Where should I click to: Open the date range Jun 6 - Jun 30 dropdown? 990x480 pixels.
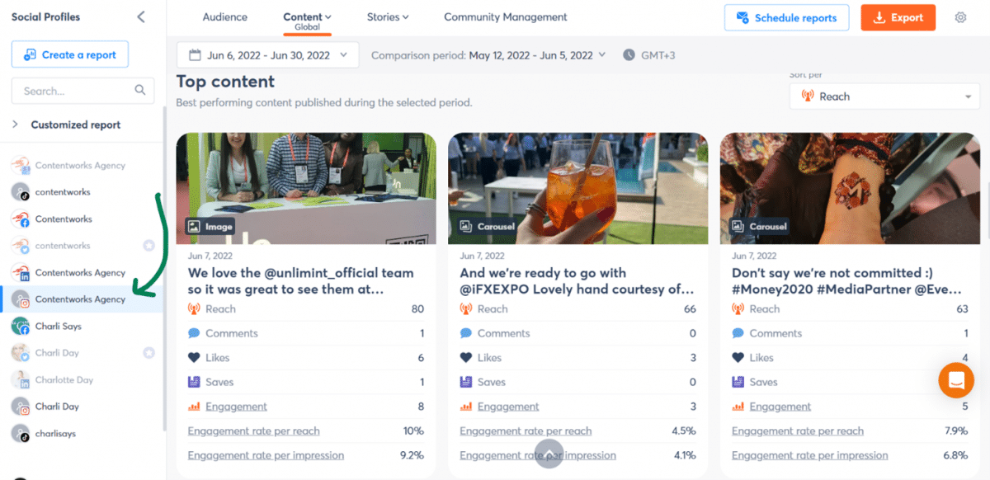[267, 55]
